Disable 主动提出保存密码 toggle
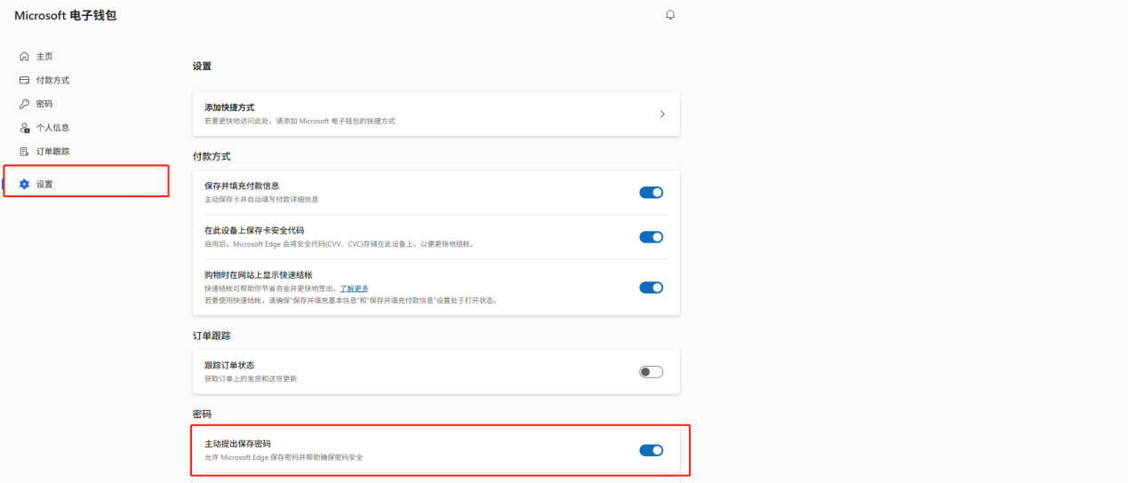Image resolution: width=1128 pixels, height=483 pixels. [651, 450]
